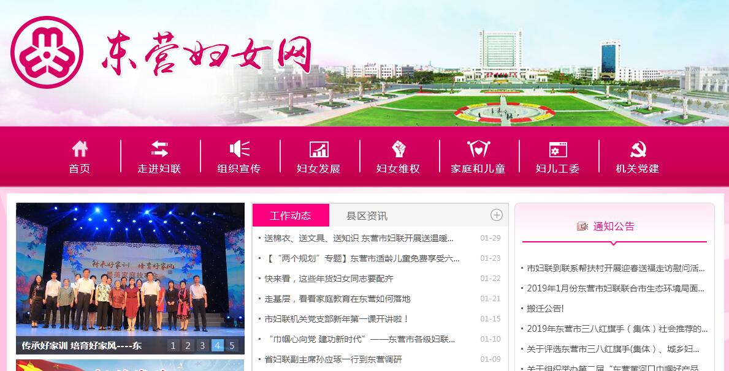729x371 pixels.
Task: Click the 东营妇女网 circular logo
Action: click(47, 52)
